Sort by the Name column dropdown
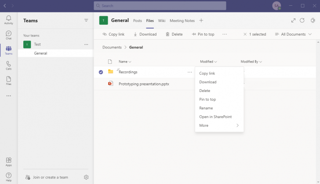Viewport: 320px width, 184px height. point(125,62)
